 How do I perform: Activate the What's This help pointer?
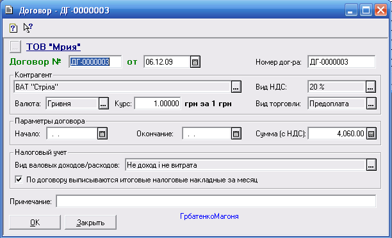pos(28,28)
